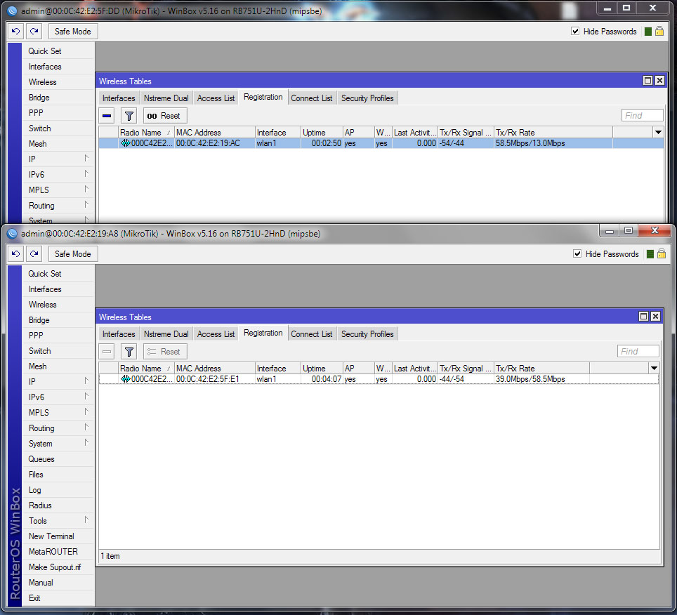Open Mesh in top window sidebar

pos(37,144)
